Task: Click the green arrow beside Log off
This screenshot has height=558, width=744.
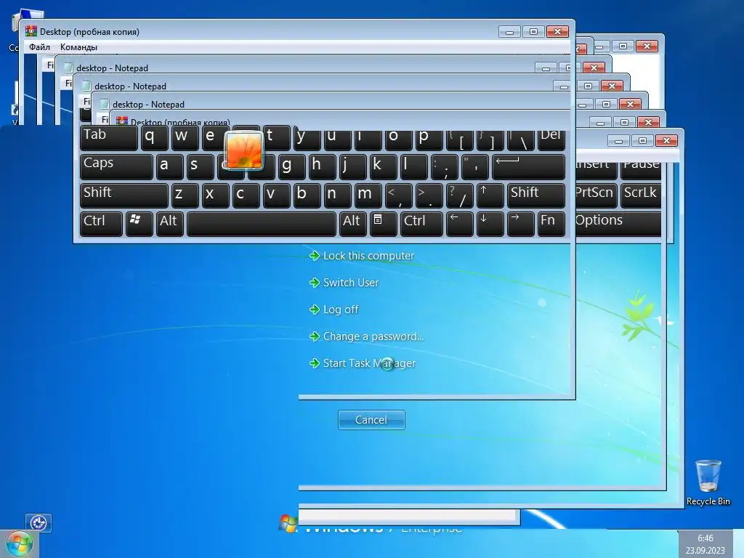Action: (x=314, y=310)
